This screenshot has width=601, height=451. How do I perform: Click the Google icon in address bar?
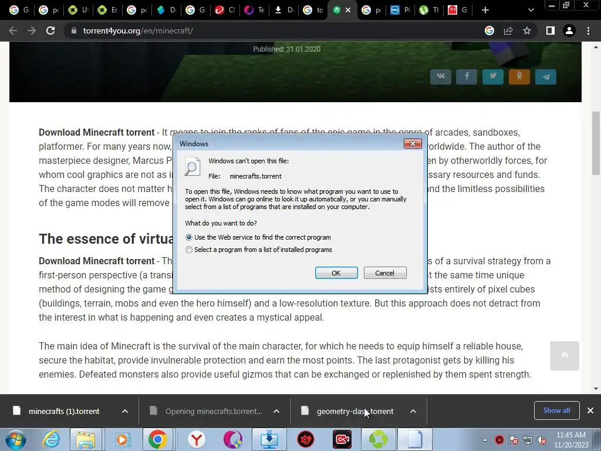coord(489,31)
